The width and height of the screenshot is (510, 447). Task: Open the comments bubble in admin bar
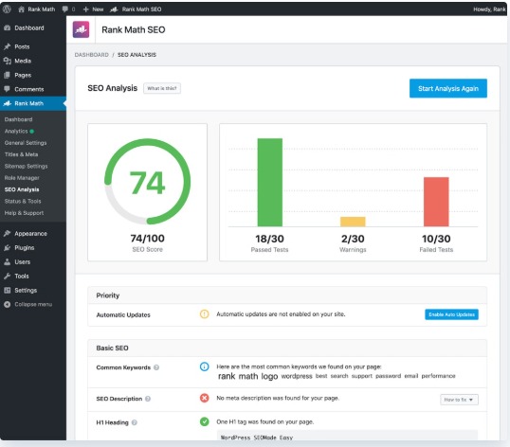coord(68,9)
